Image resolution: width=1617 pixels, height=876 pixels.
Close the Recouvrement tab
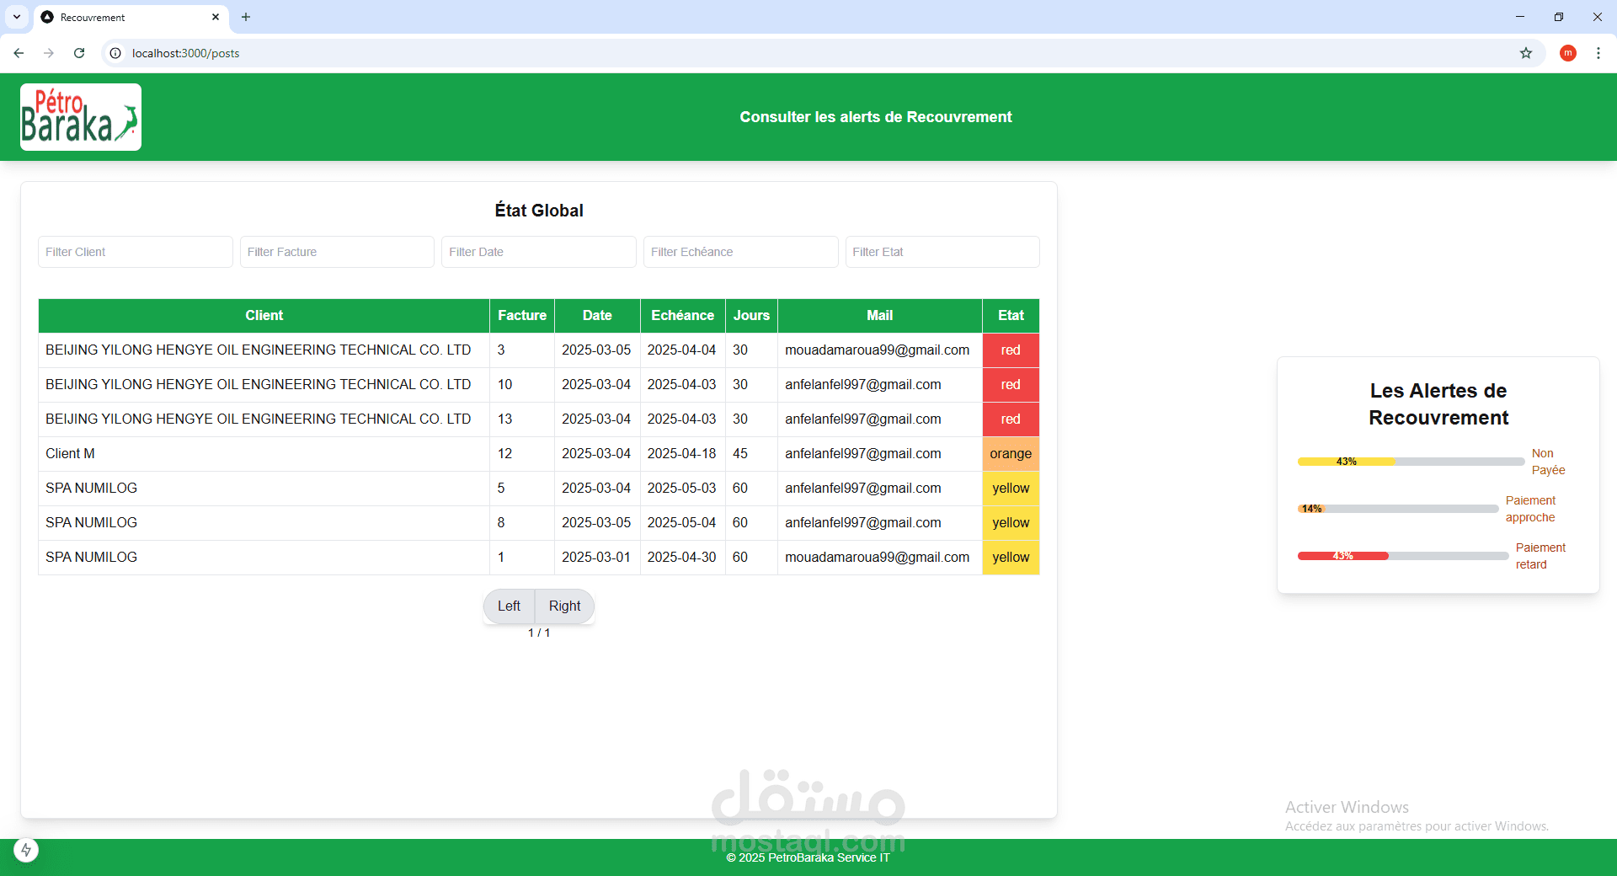tap(216, 17)
